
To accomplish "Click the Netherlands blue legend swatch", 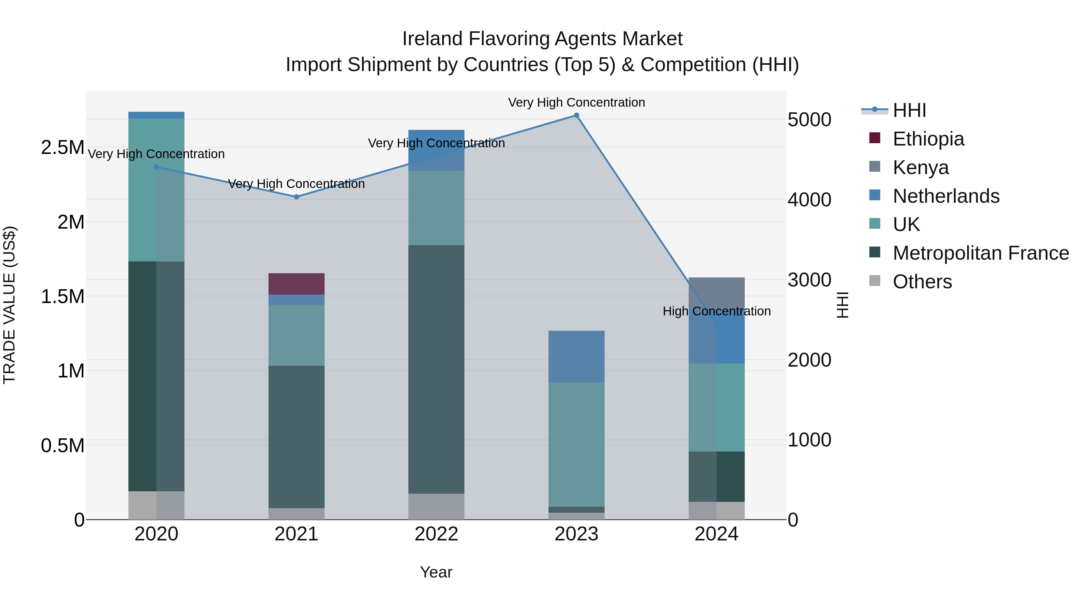I will click(x=875, y=195).
